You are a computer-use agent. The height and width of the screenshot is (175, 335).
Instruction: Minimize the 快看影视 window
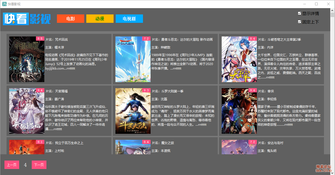pyautogui.click(x=305, y=4)
